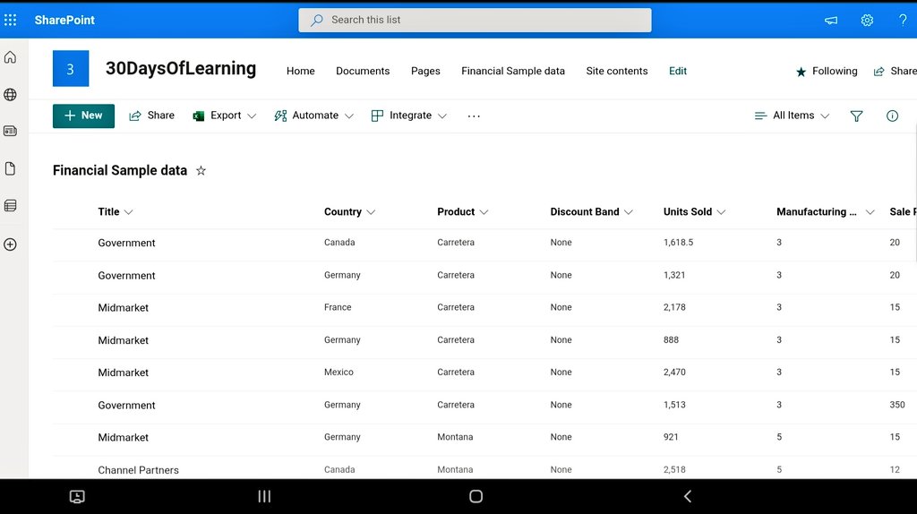
Task: Open the Manufacturing column header menu
Action: pyautogui.click(x=825, y=211)
